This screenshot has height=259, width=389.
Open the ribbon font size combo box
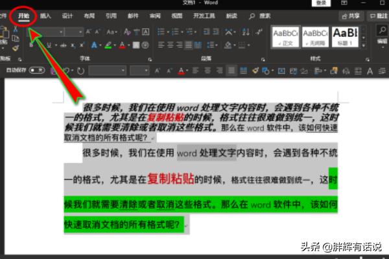tap(74, 32)
